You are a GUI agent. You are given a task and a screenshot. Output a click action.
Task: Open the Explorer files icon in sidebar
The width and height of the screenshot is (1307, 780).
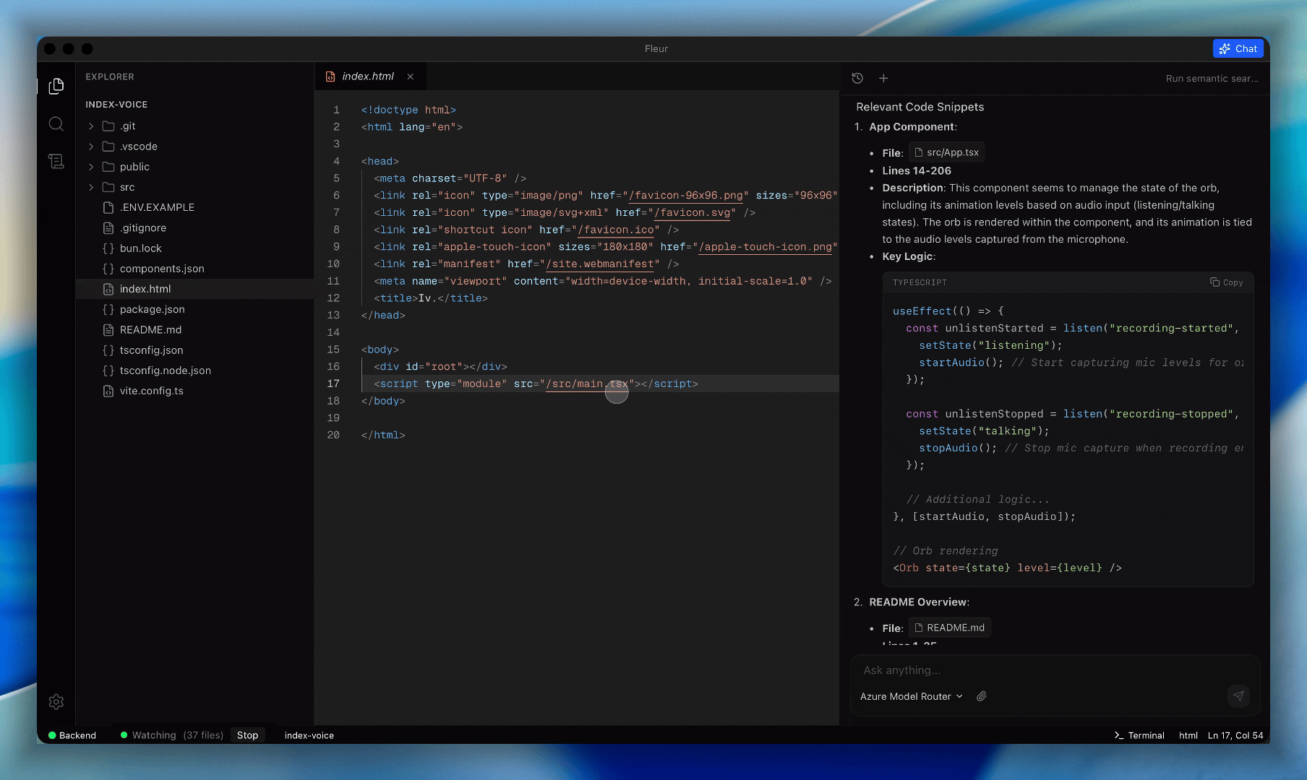pyautogui.click(x=56, y=86)
